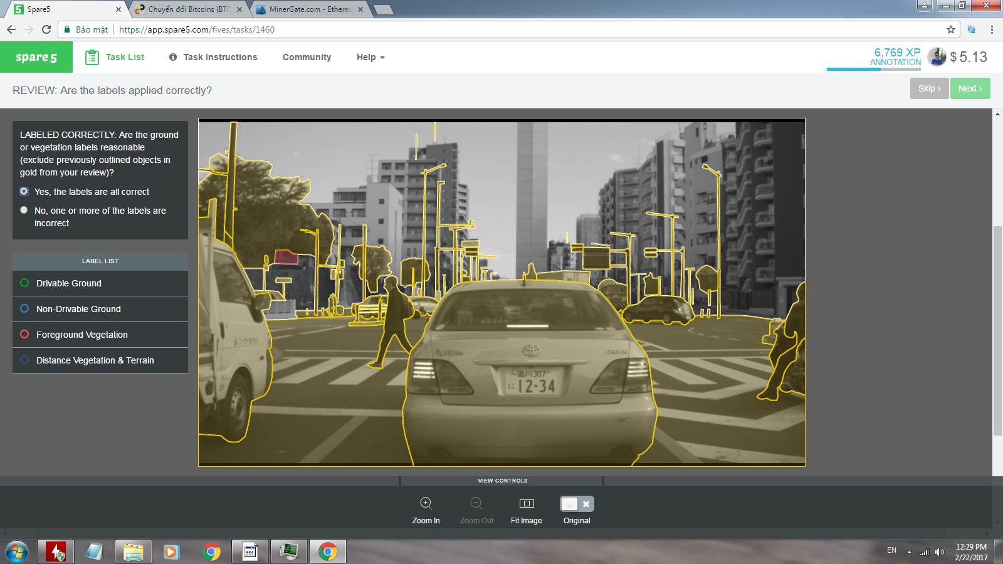Select 'No, one or more labels incorrect'
The image size is (1003, 564).
(24, 211)
